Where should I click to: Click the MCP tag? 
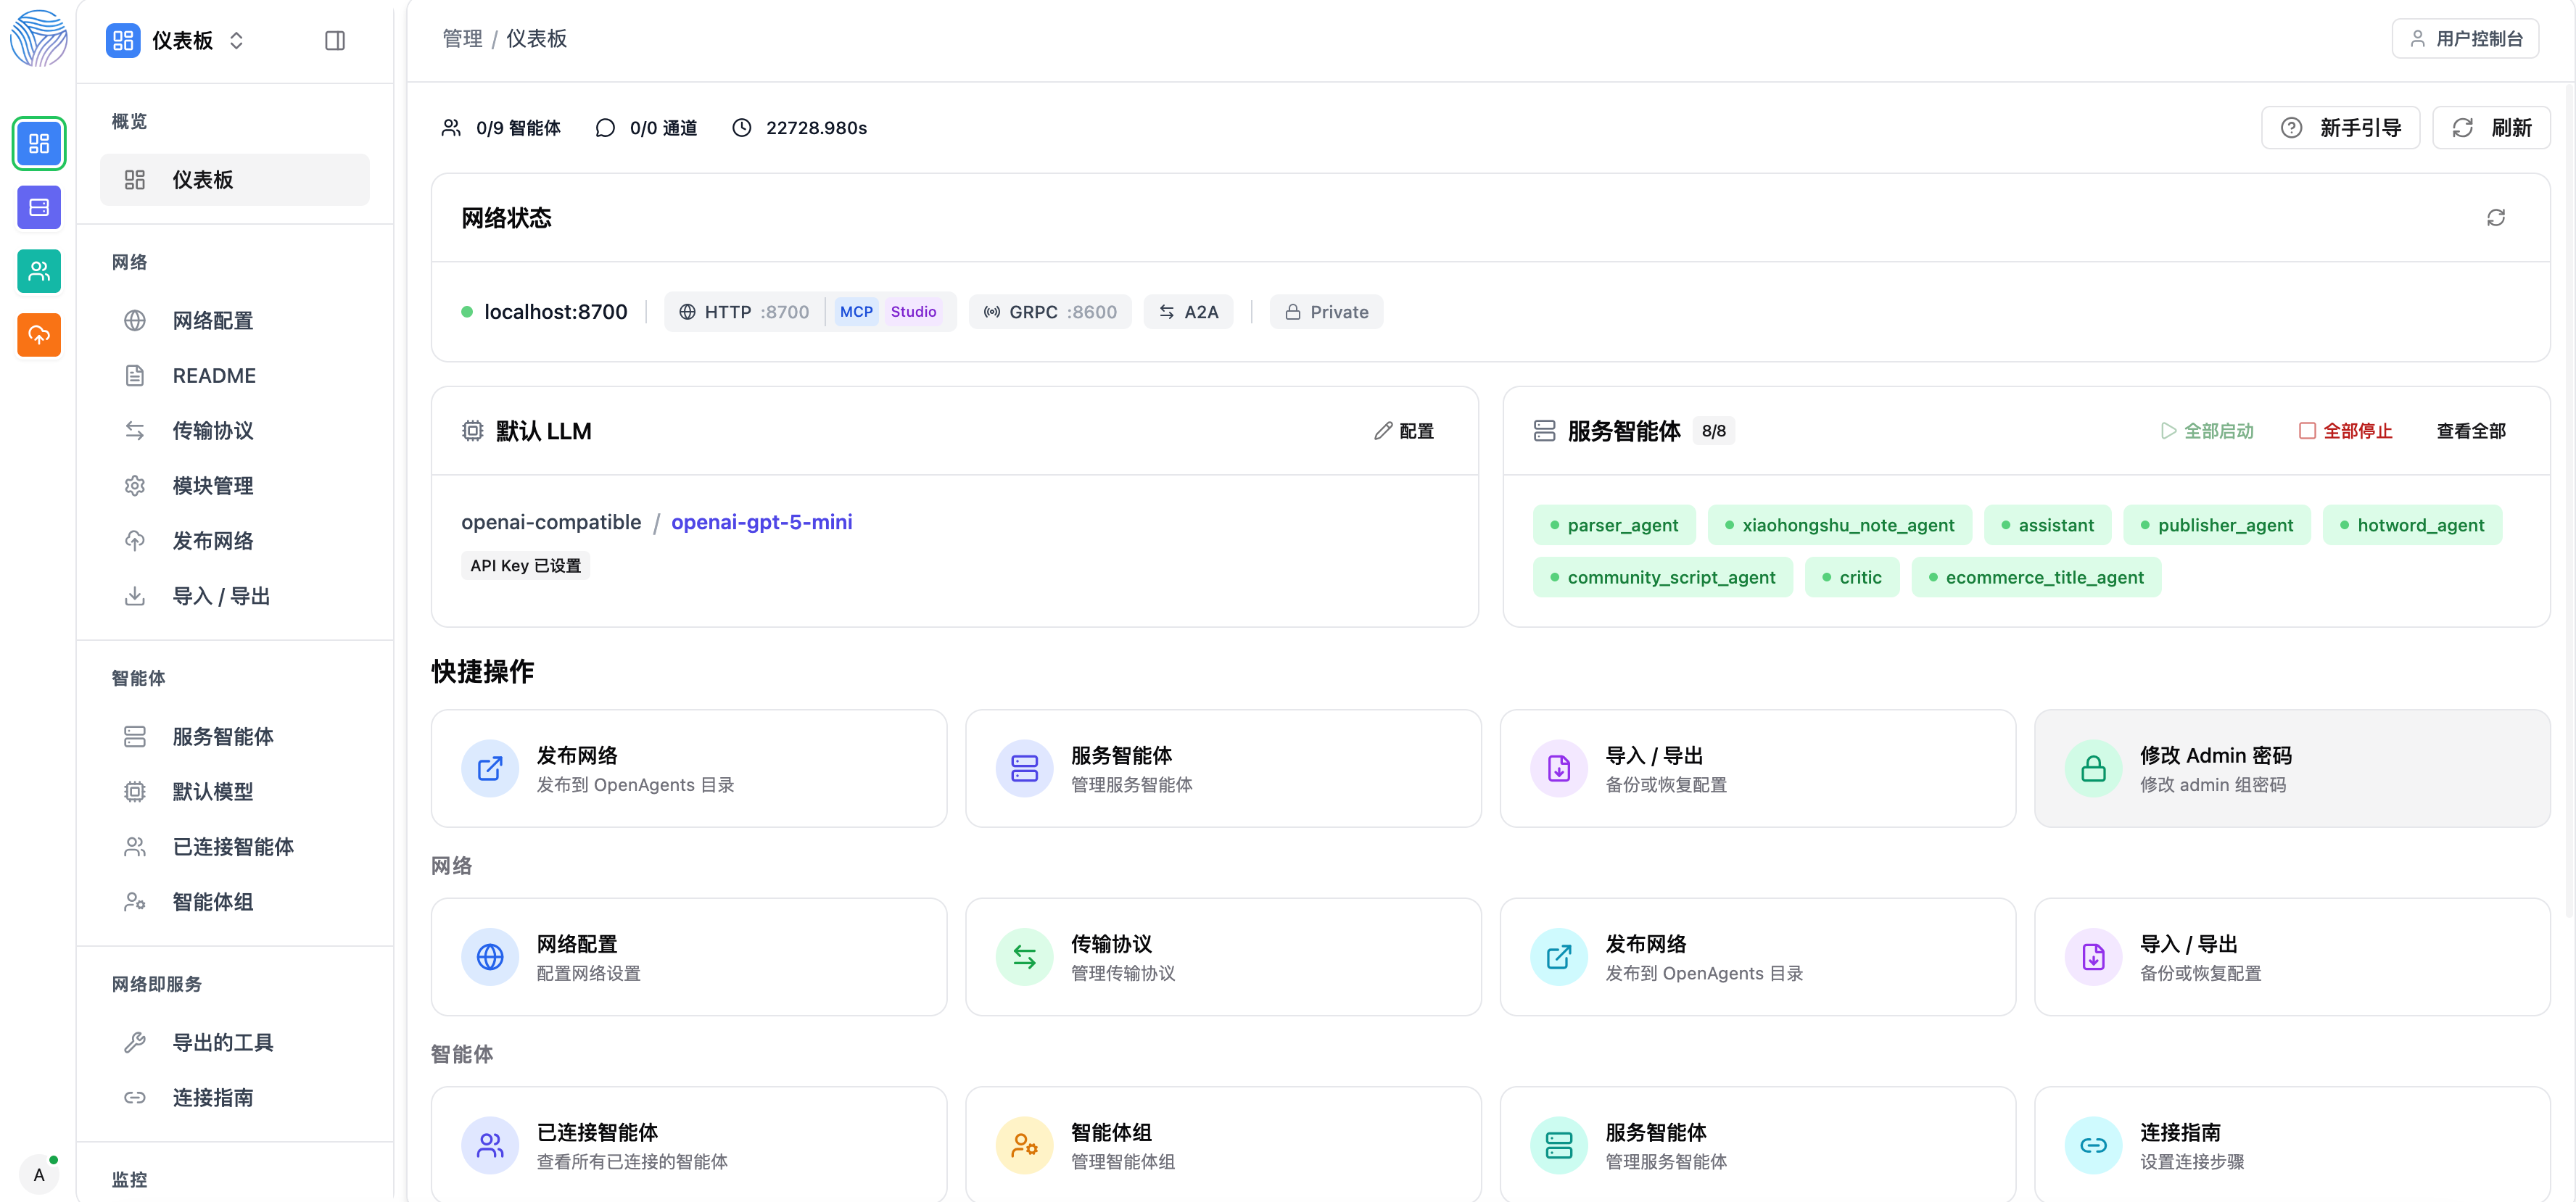856,312
